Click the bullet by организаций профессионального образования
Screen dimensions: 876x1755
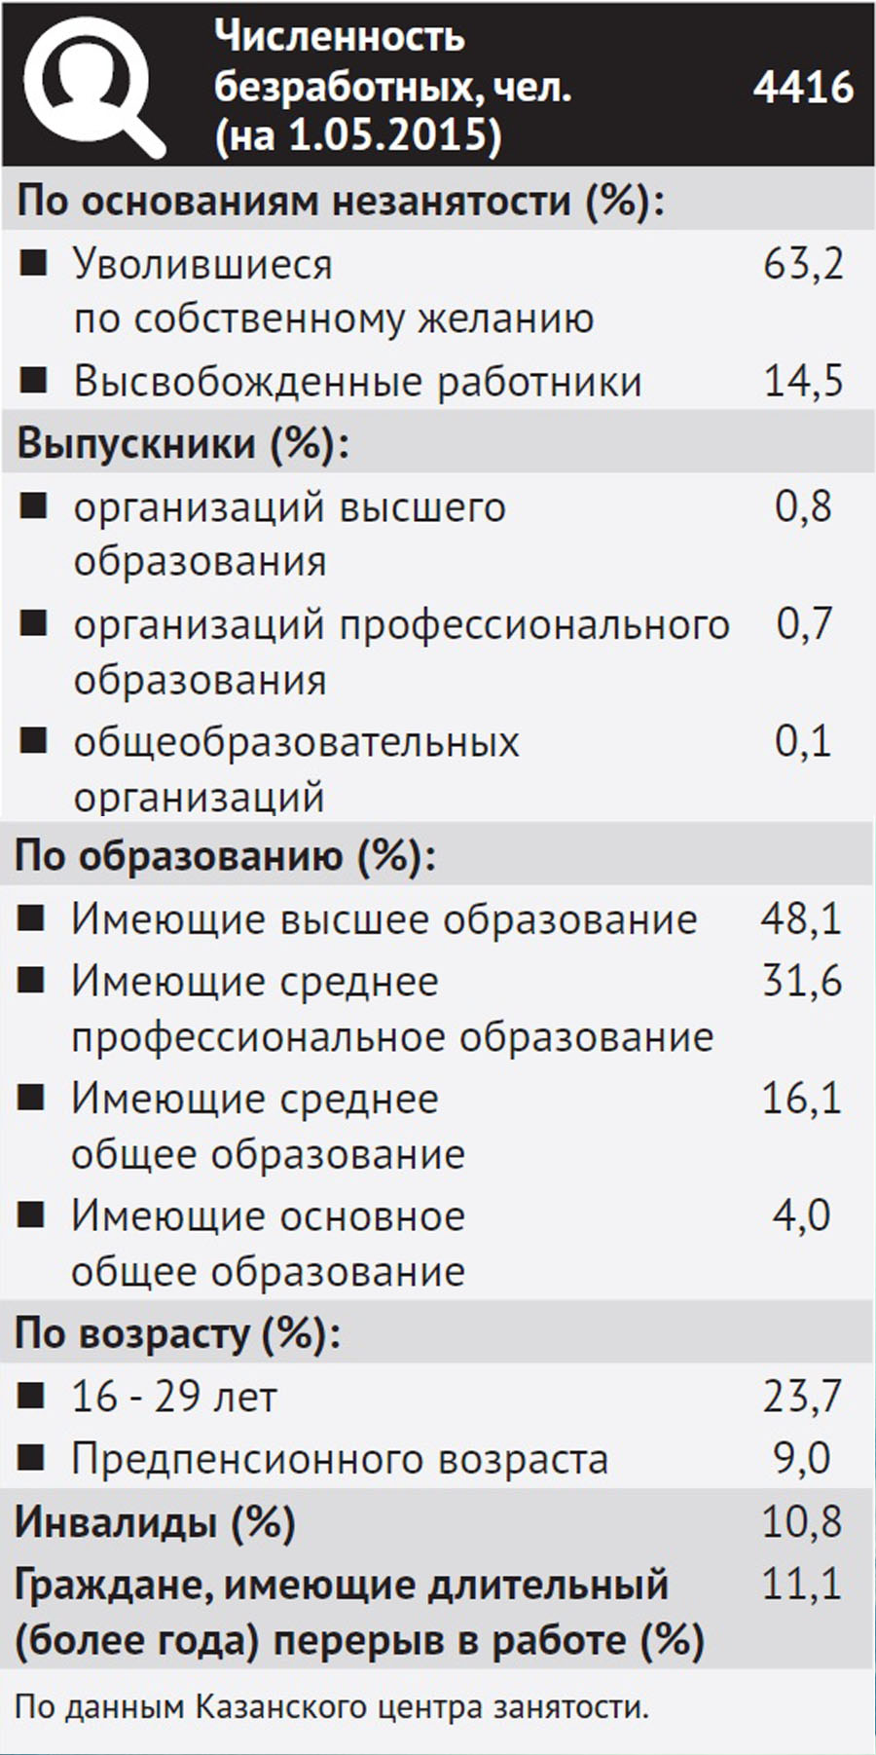click(34, 623)
